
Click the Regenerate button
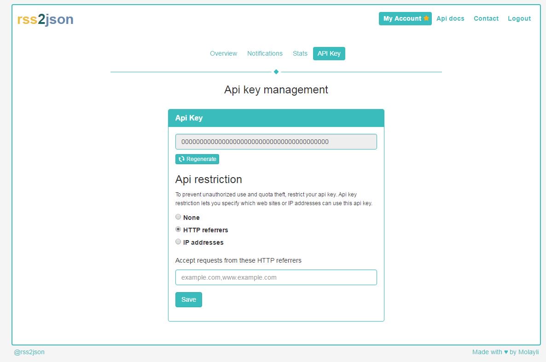[x=197, y=159]
